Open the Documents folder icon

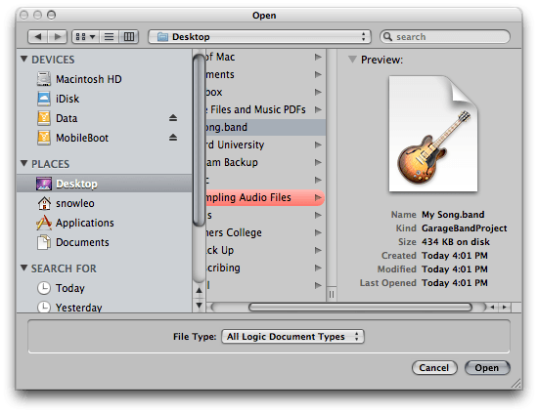point(44,242)
